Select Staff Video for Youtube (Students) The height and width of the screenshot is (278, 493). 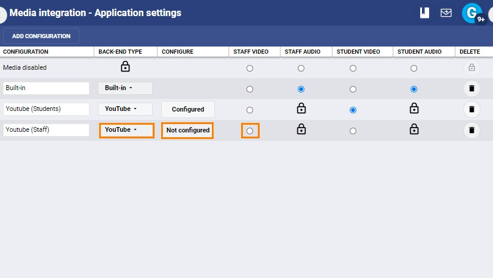(x=249, y=110)
